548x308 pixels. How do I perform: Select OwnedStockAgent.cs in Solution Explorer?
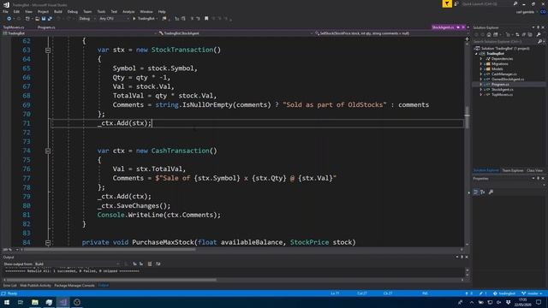pos(508,80)
